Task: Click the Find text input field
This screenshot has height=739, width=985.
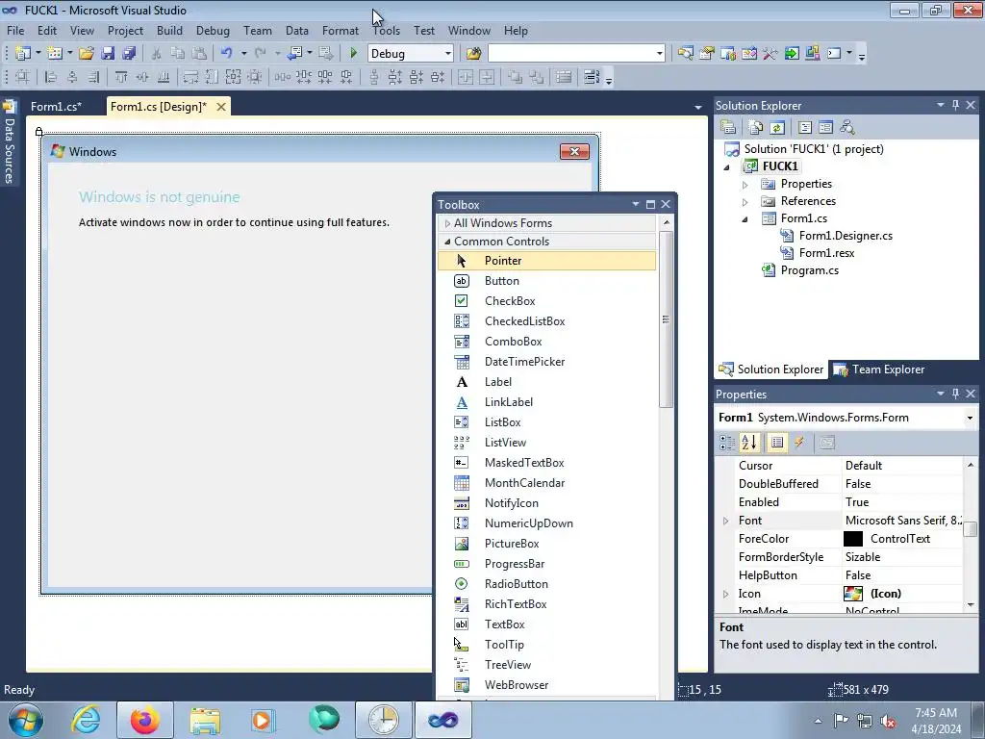Action: pyautogui.click(x=571, y=54)
